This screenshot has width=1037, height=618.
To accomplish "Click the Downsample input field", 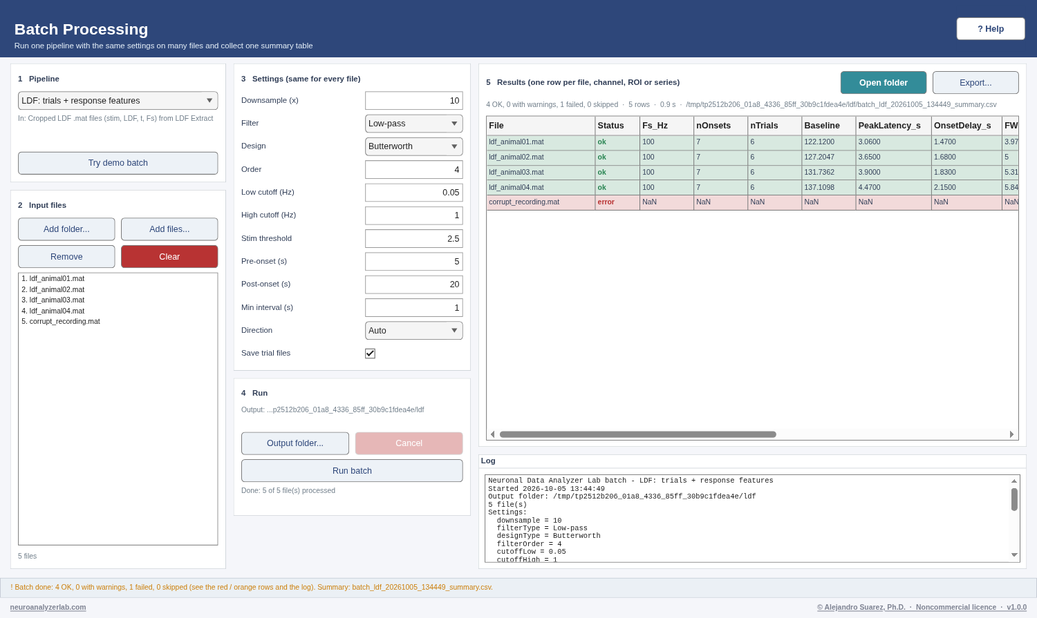I will pyautogui.click(x=413, y=101).
